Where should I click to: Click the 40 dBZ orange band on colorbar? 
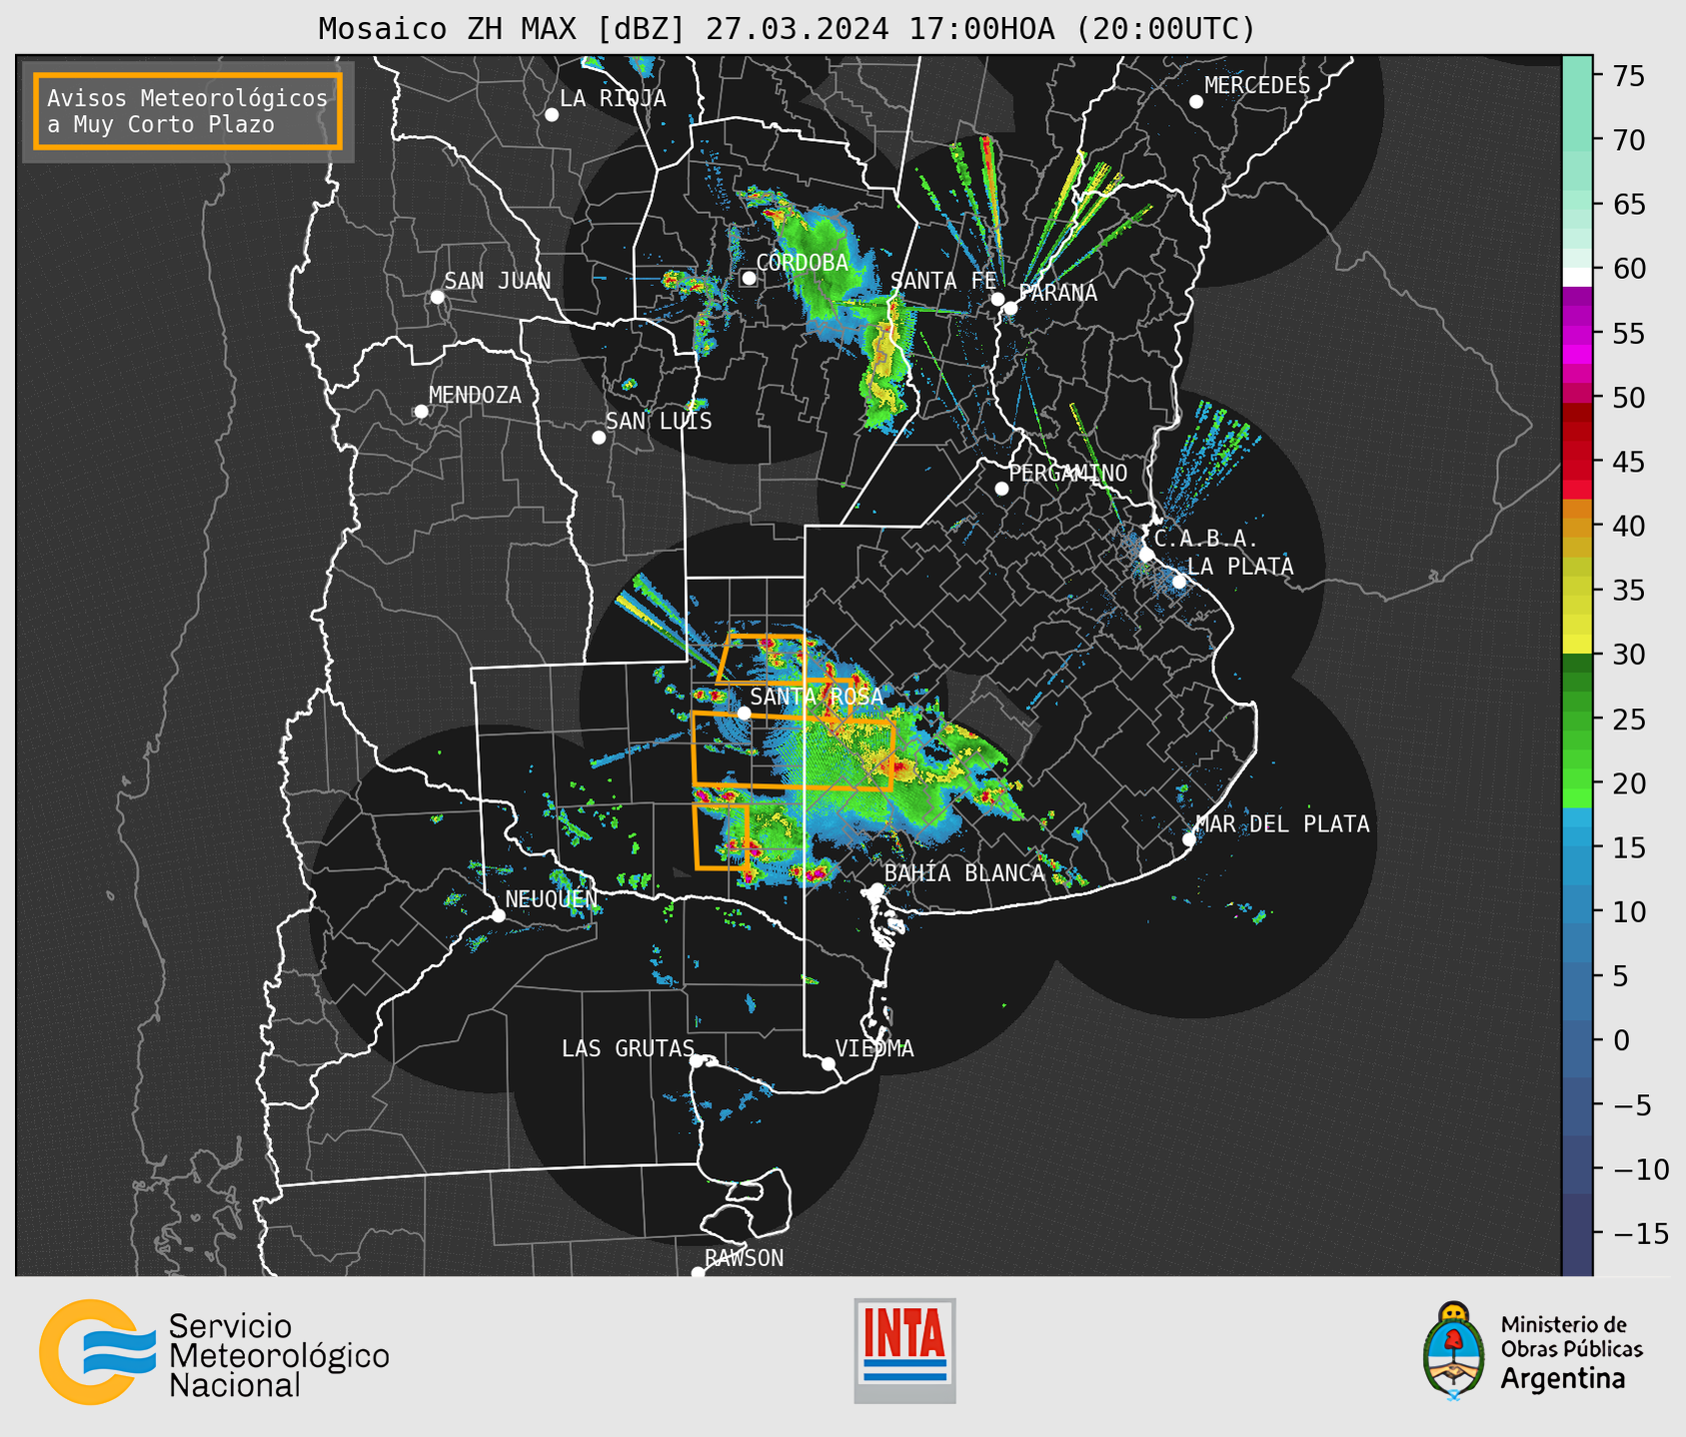click(x=1577, y=526)
